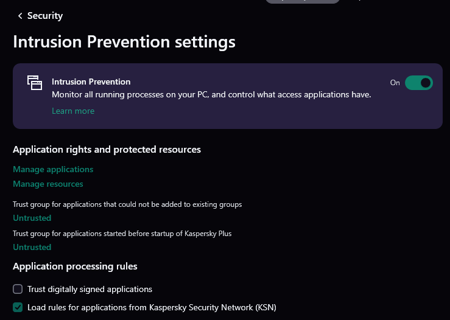Click the Application processing rules heading
This screenshot has height=320, width=450.
pyautogui.click(x=75, y=266)
